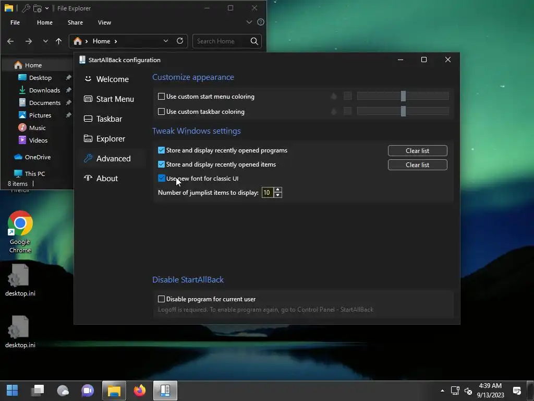Click start menu color droplet icon
Viewport: 534px width, 401px height.
(334, 96)
